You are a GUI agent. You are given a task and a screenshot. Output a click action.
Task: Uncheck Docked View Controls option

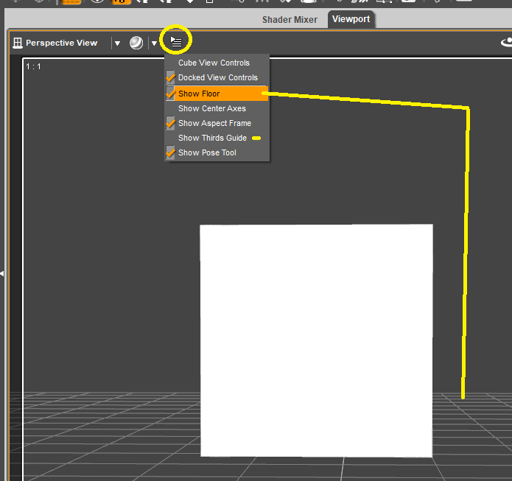217,77
